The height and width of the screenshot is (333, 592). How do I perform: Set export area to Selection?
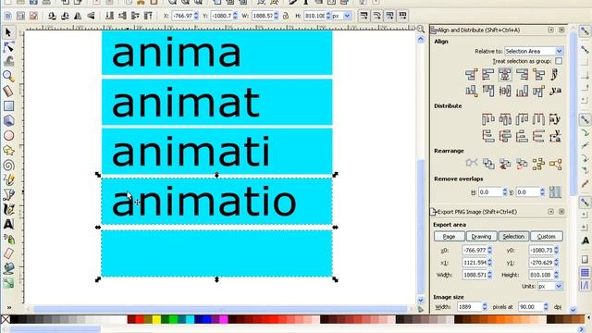[x=513, y=237]
